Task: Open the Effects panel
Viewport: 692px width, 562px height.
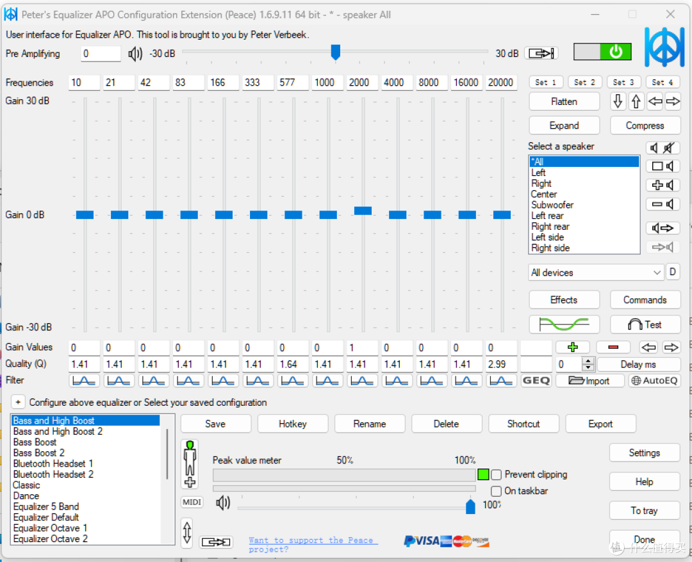Action: (564, 300)
